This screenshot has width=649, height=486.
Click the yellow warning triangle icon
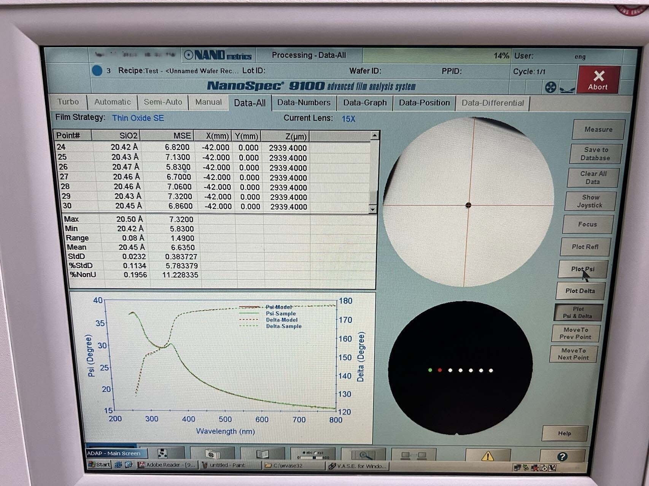pos(488,456)
